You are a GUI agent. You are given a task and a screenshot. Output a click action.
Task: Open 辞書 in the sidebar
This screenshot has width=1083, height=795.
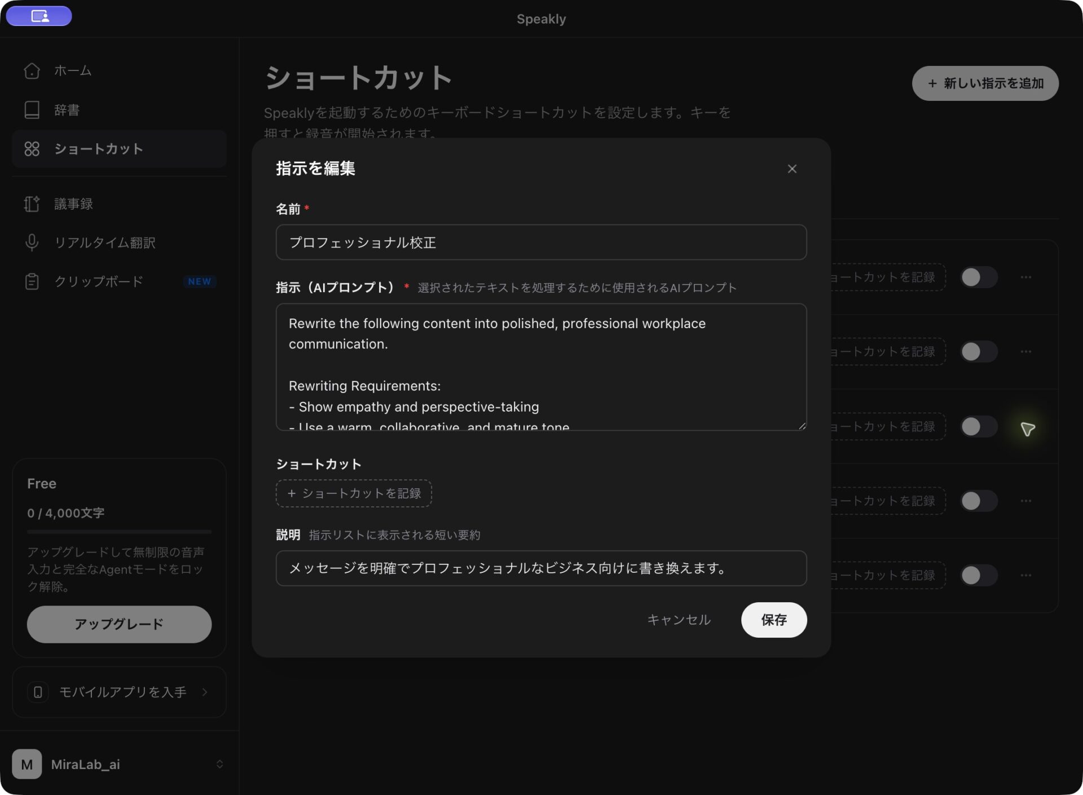[119, 110]
